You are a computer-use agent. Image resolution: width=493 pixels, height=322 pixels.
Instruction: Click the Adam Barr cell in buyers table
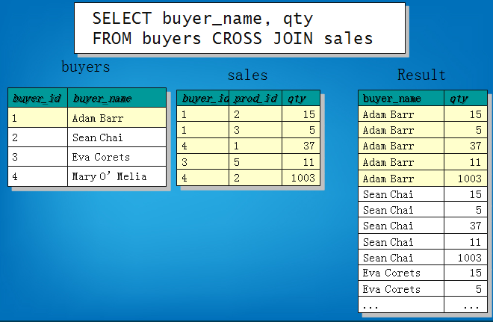[116, 118]
